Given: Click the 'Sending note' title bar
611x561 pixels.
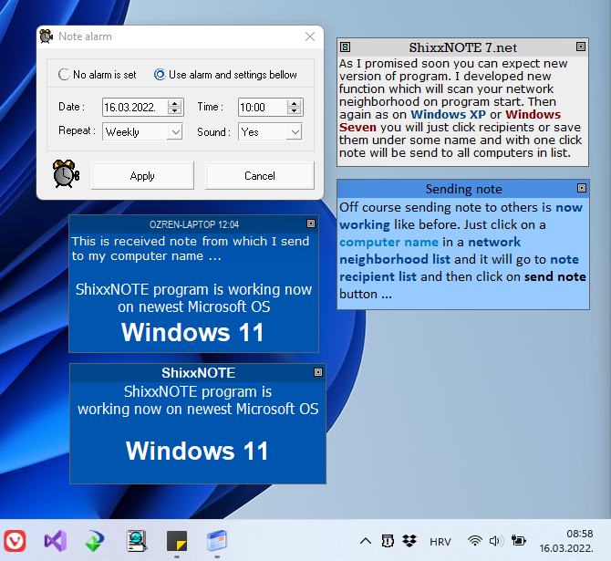Looking at the screenshot, I should coord(463,189).
